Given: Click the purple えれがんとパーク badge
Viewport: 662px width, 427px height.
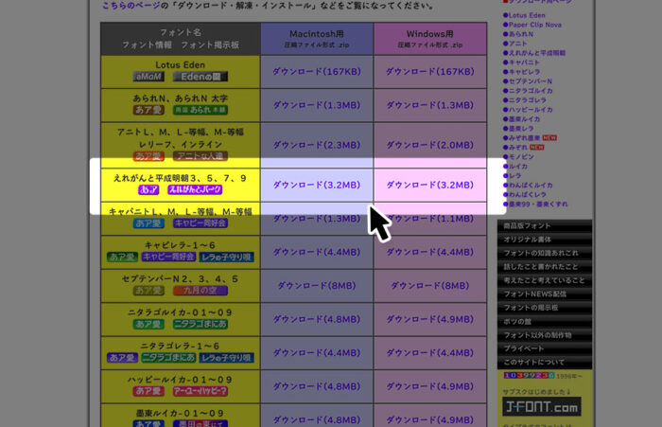Looking at the screenshot, I should (x=196, y=189).
